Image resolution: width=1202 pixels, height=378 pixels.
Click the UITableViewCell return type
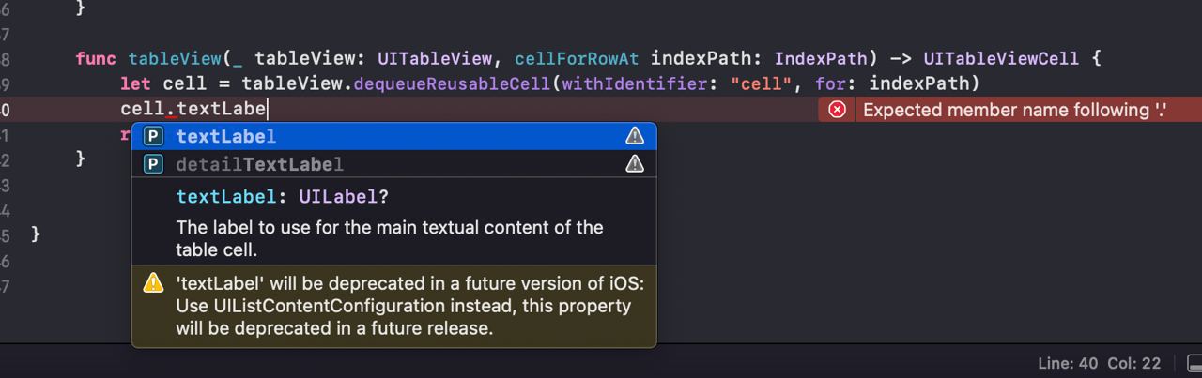click(1001, 59)
